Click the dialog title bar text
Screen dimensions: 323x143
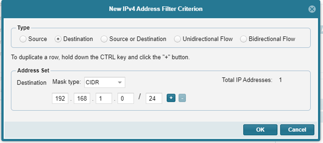pos(156,9)
